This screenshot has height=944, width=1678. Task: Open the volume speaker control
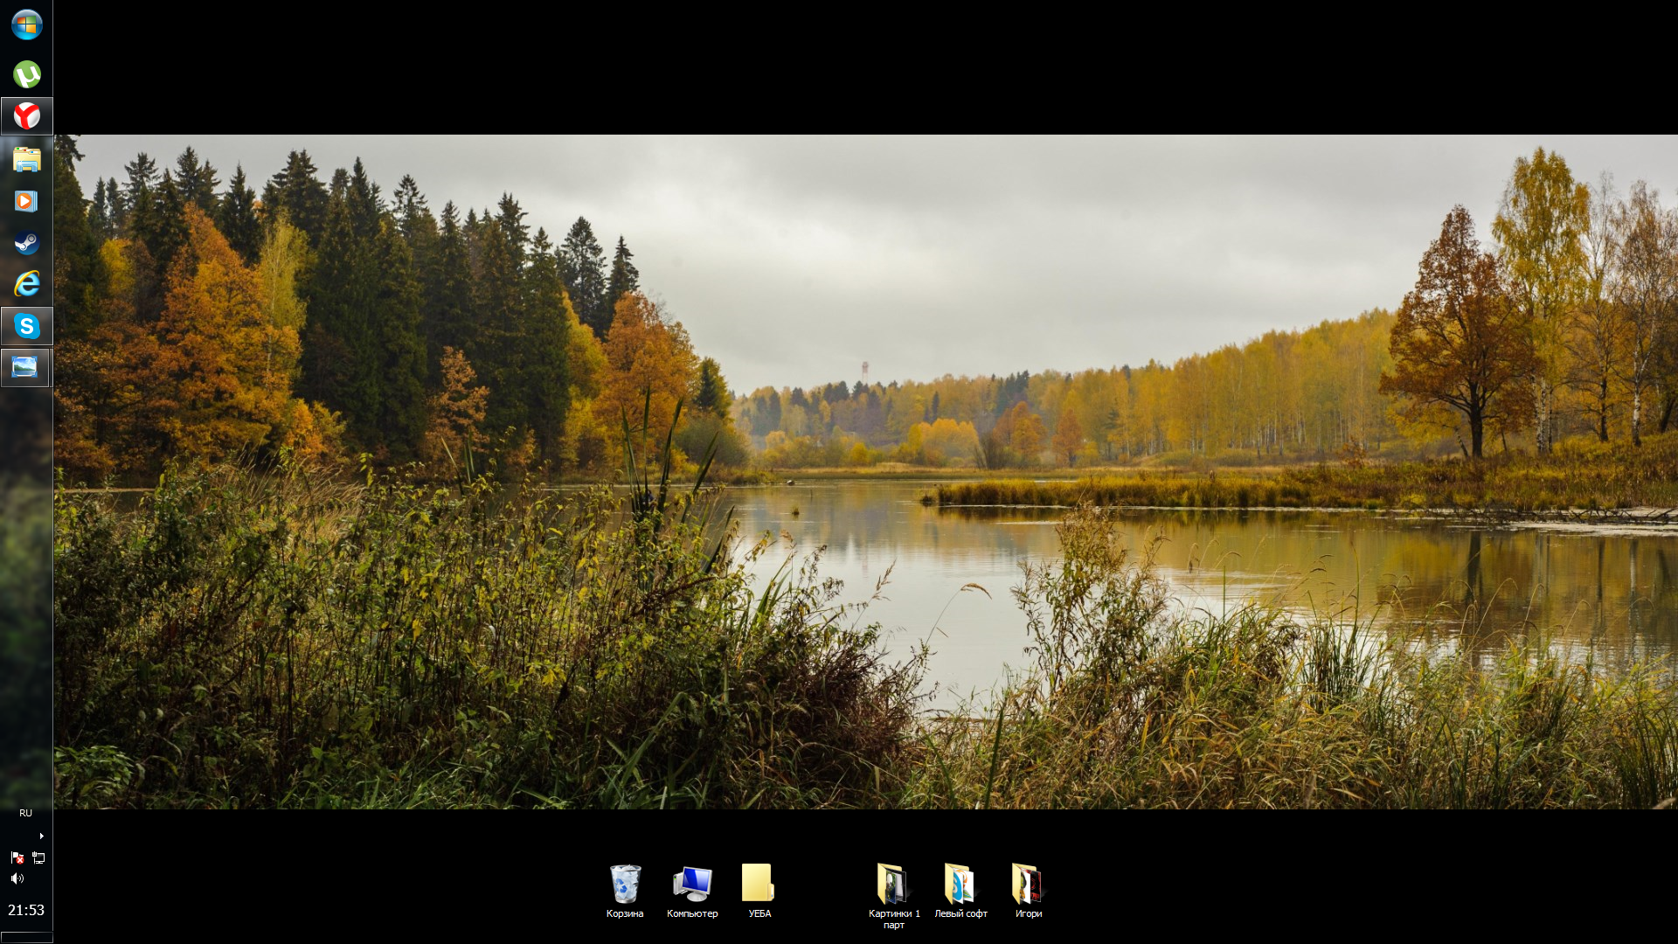[x=17, y=878]
